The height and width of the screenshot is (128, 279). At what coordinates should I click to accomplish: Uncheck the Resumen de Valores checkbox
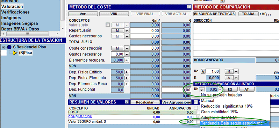tap(127, 102)
